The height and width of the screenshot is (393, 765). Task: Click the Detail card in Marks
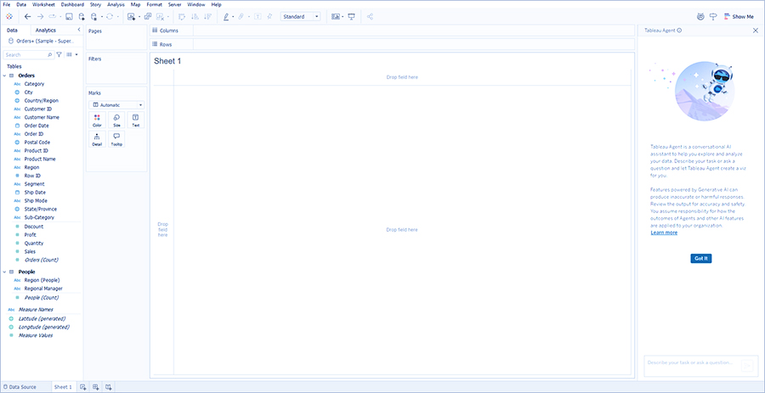[x=97, y=139]
